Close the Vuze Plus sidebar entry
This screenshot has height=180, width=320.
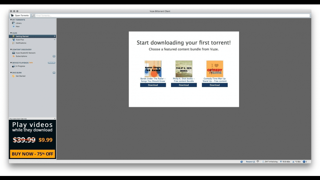(x=54, y=40)
